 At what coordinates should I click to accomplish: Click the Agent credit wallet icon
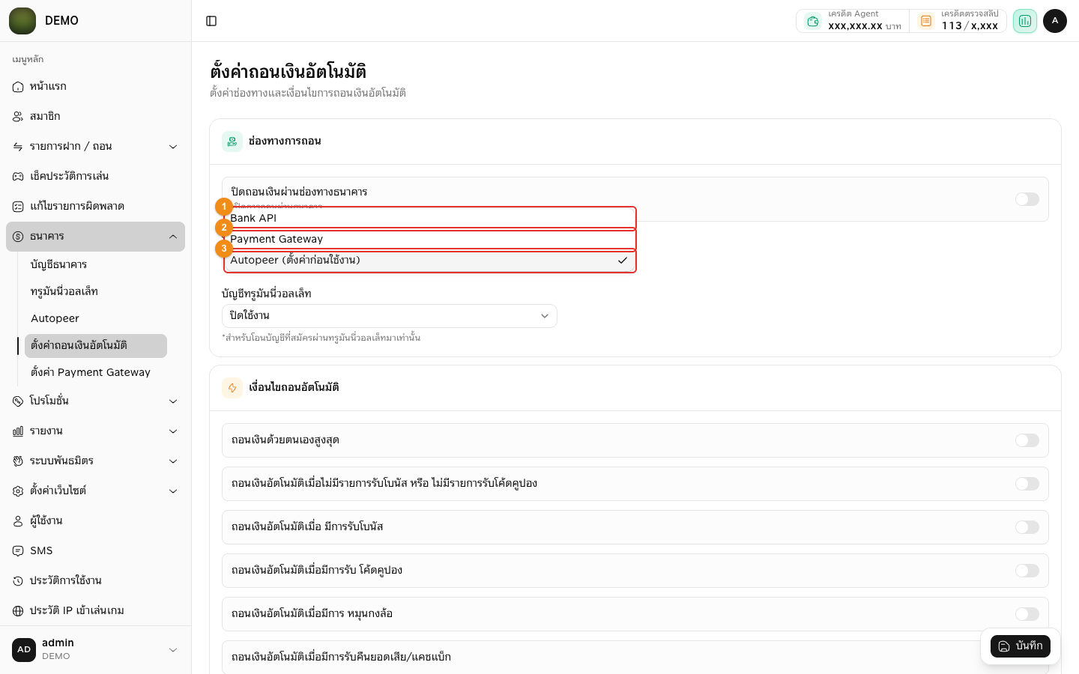[813, 21]
